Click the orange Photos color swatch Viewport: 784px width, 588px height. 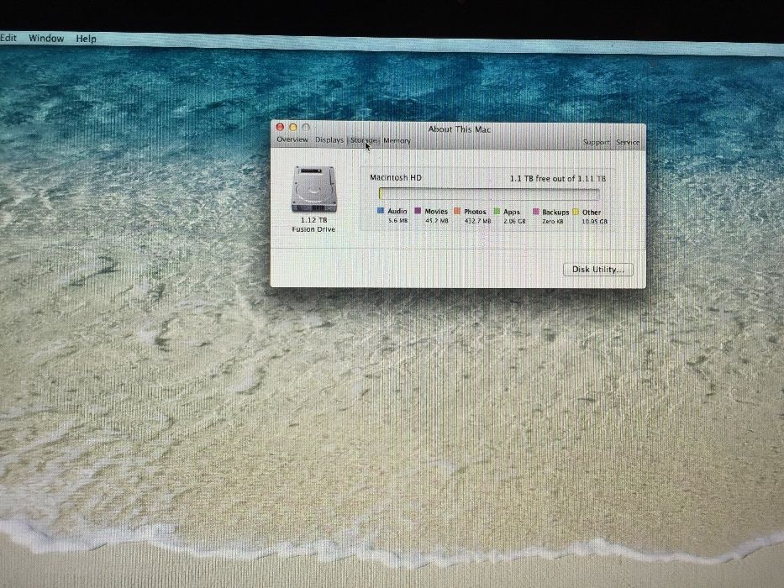pos(457,211)
